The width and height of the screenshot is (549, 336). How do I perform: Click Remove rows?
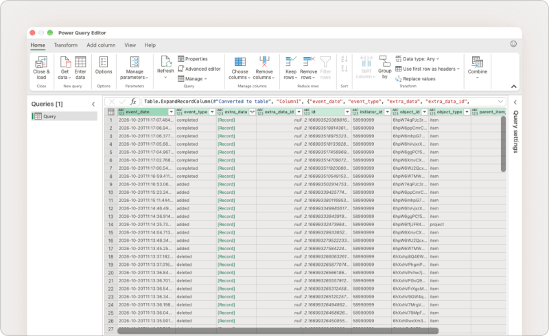click(x=308, y=68)
